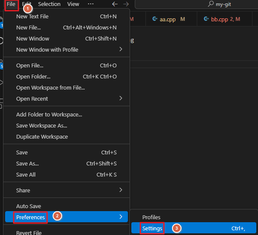Choose New Text File
The image size is (258, 235).
pyautogui.click(x=66, y=16)
